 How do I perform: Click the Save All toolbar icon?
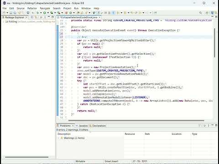click(x=15, y=13)
